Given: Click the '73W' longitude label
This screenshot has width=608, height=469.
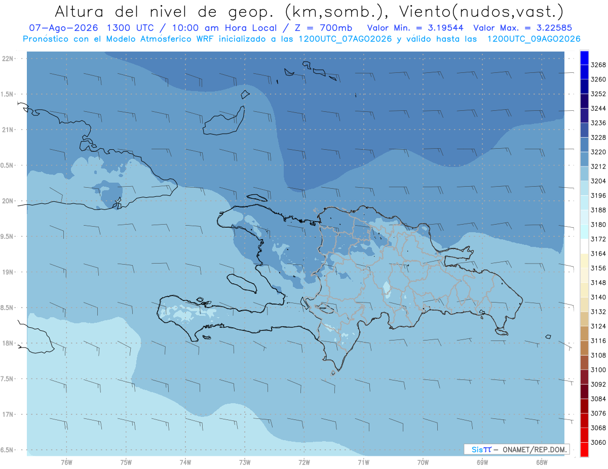Looking at the screenshot, I should tap(245, 462).
